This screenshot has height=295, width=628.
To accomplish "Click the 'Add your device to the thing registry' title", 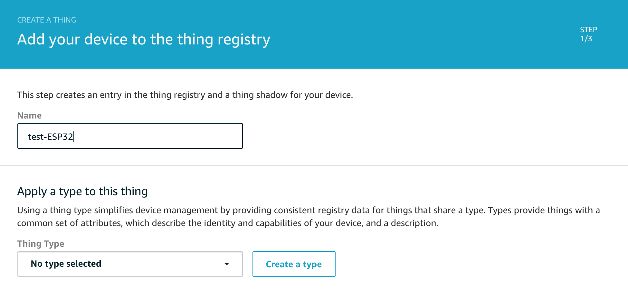I will 144,39.
